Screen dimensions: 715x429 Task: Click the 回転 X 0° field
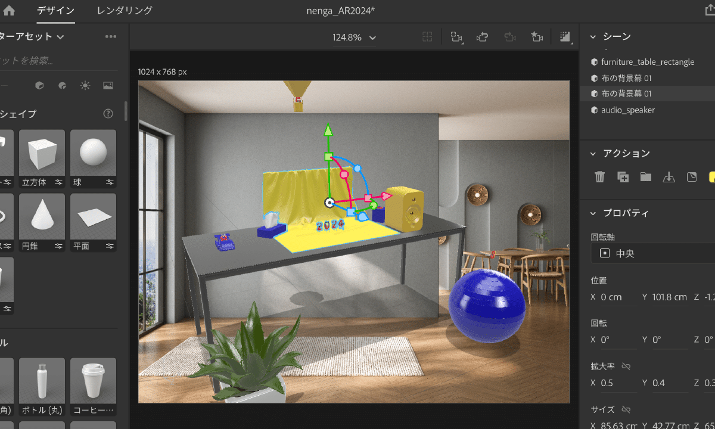618,340
